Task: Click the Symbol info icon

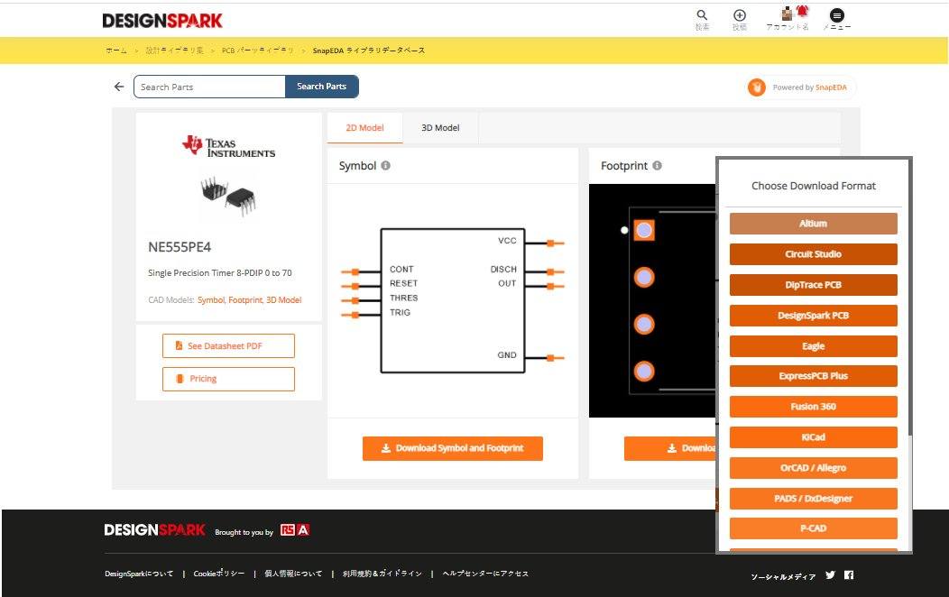Action: (x=385, y=165)
